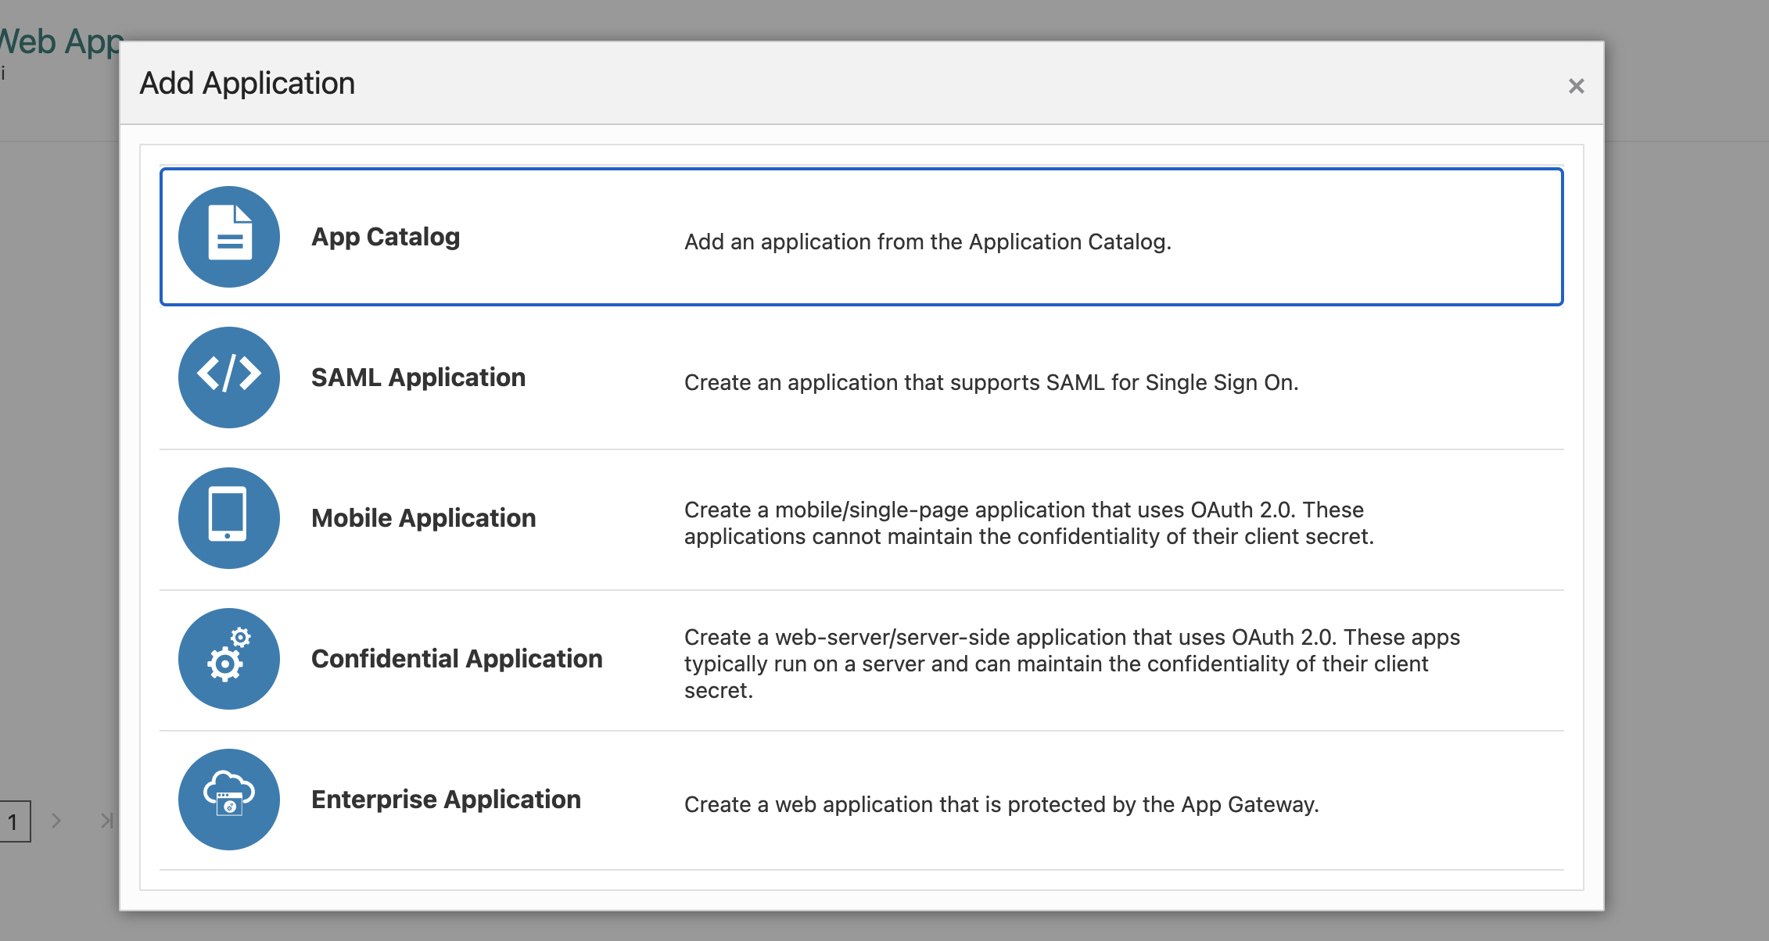Click the dialog title Add Application
Screen dimensions: 1769x941
pyautogui.click(x=247, y=84)
